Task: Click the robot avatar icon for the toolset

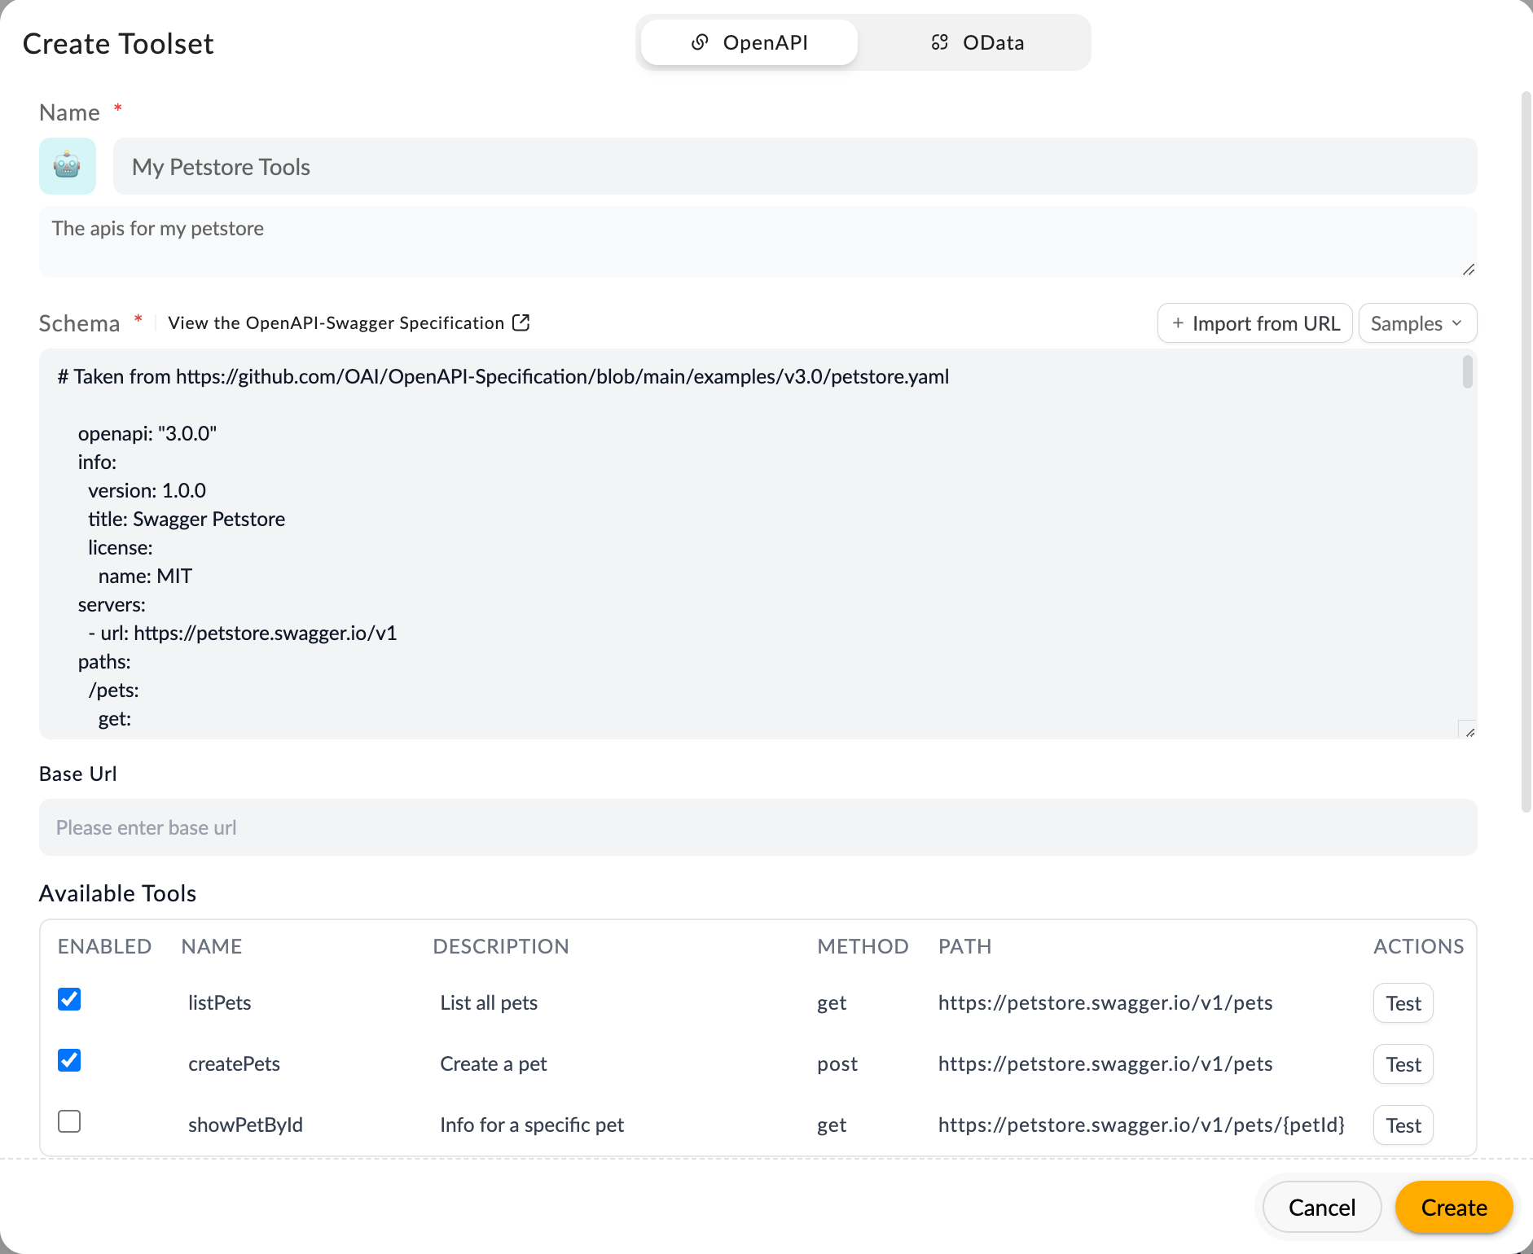Action: [68, 166]
